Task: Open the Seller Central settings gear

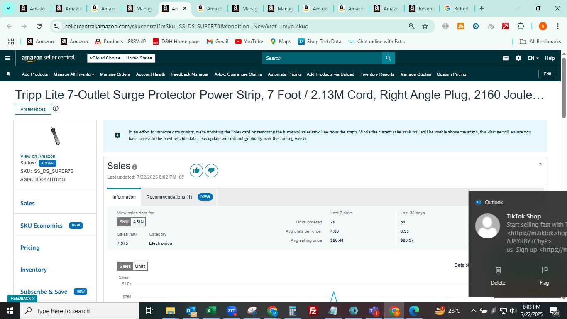Action: [518, 58]
